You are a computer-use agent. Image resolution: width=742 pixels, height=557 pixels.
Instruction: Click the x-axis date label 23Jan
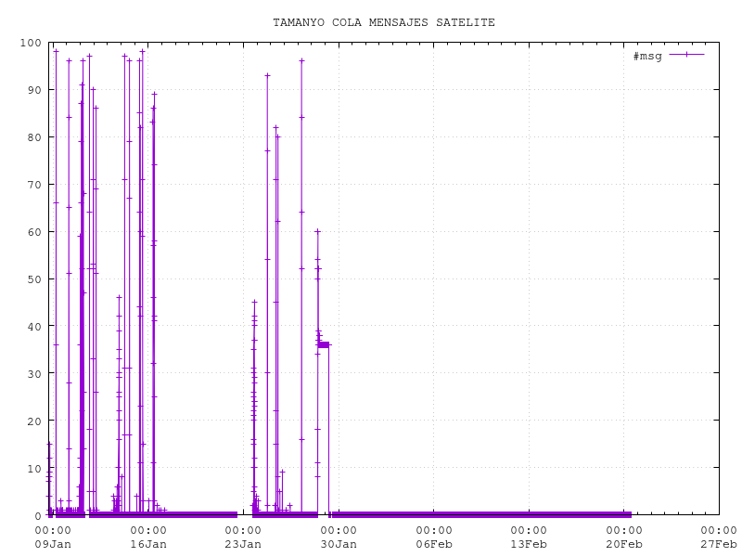tap(243, 544)
